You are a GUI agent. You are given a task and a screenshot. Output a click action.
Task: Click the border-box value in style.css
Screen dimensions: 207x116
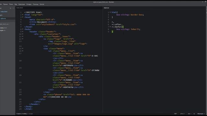pos(136,15)
